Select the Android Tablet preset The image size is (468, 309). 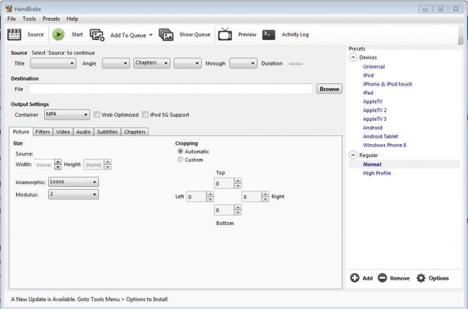click(x=380, y=136)
